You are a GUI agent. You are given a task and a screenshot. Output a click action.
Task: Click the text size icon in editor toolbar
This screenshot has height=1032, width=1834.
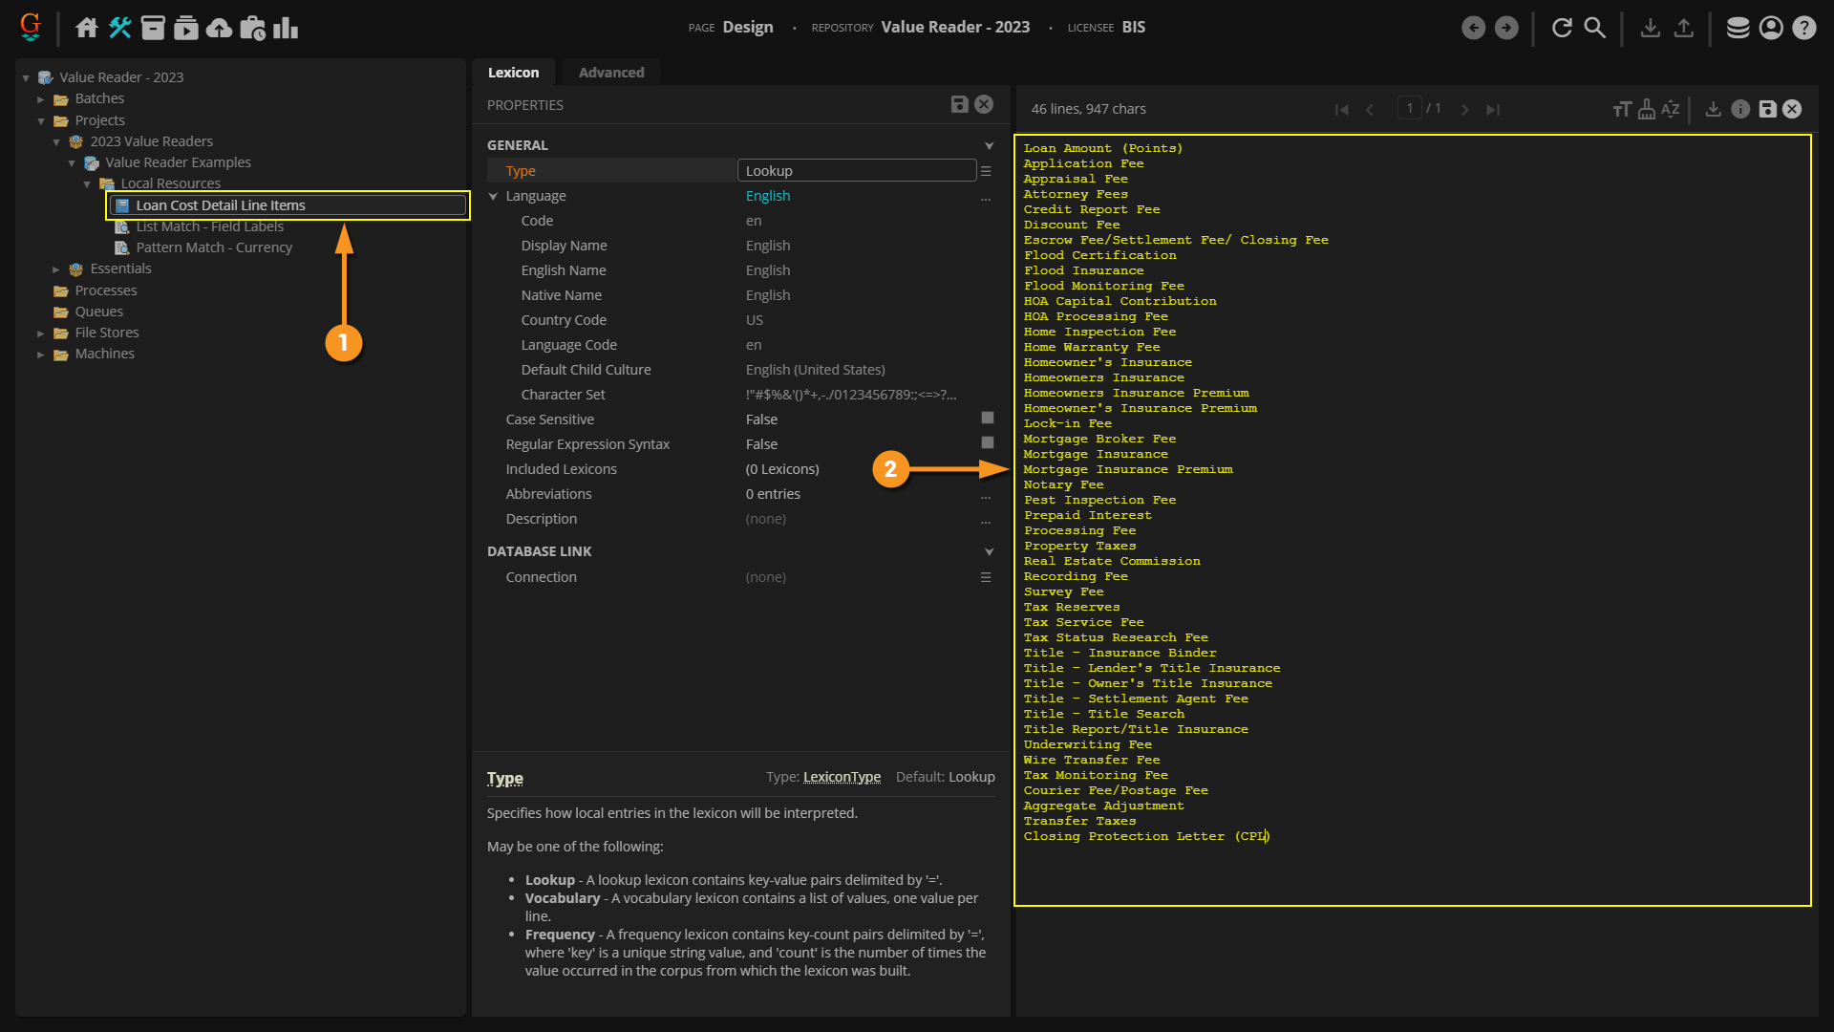pyautogui.click(x=1621, y=109)
